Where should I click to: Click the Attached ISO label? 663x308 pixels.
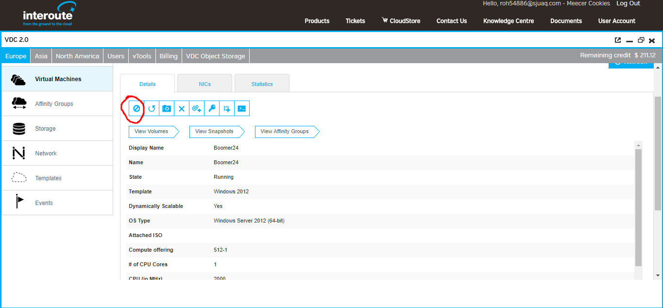click(x=145, y=235)
